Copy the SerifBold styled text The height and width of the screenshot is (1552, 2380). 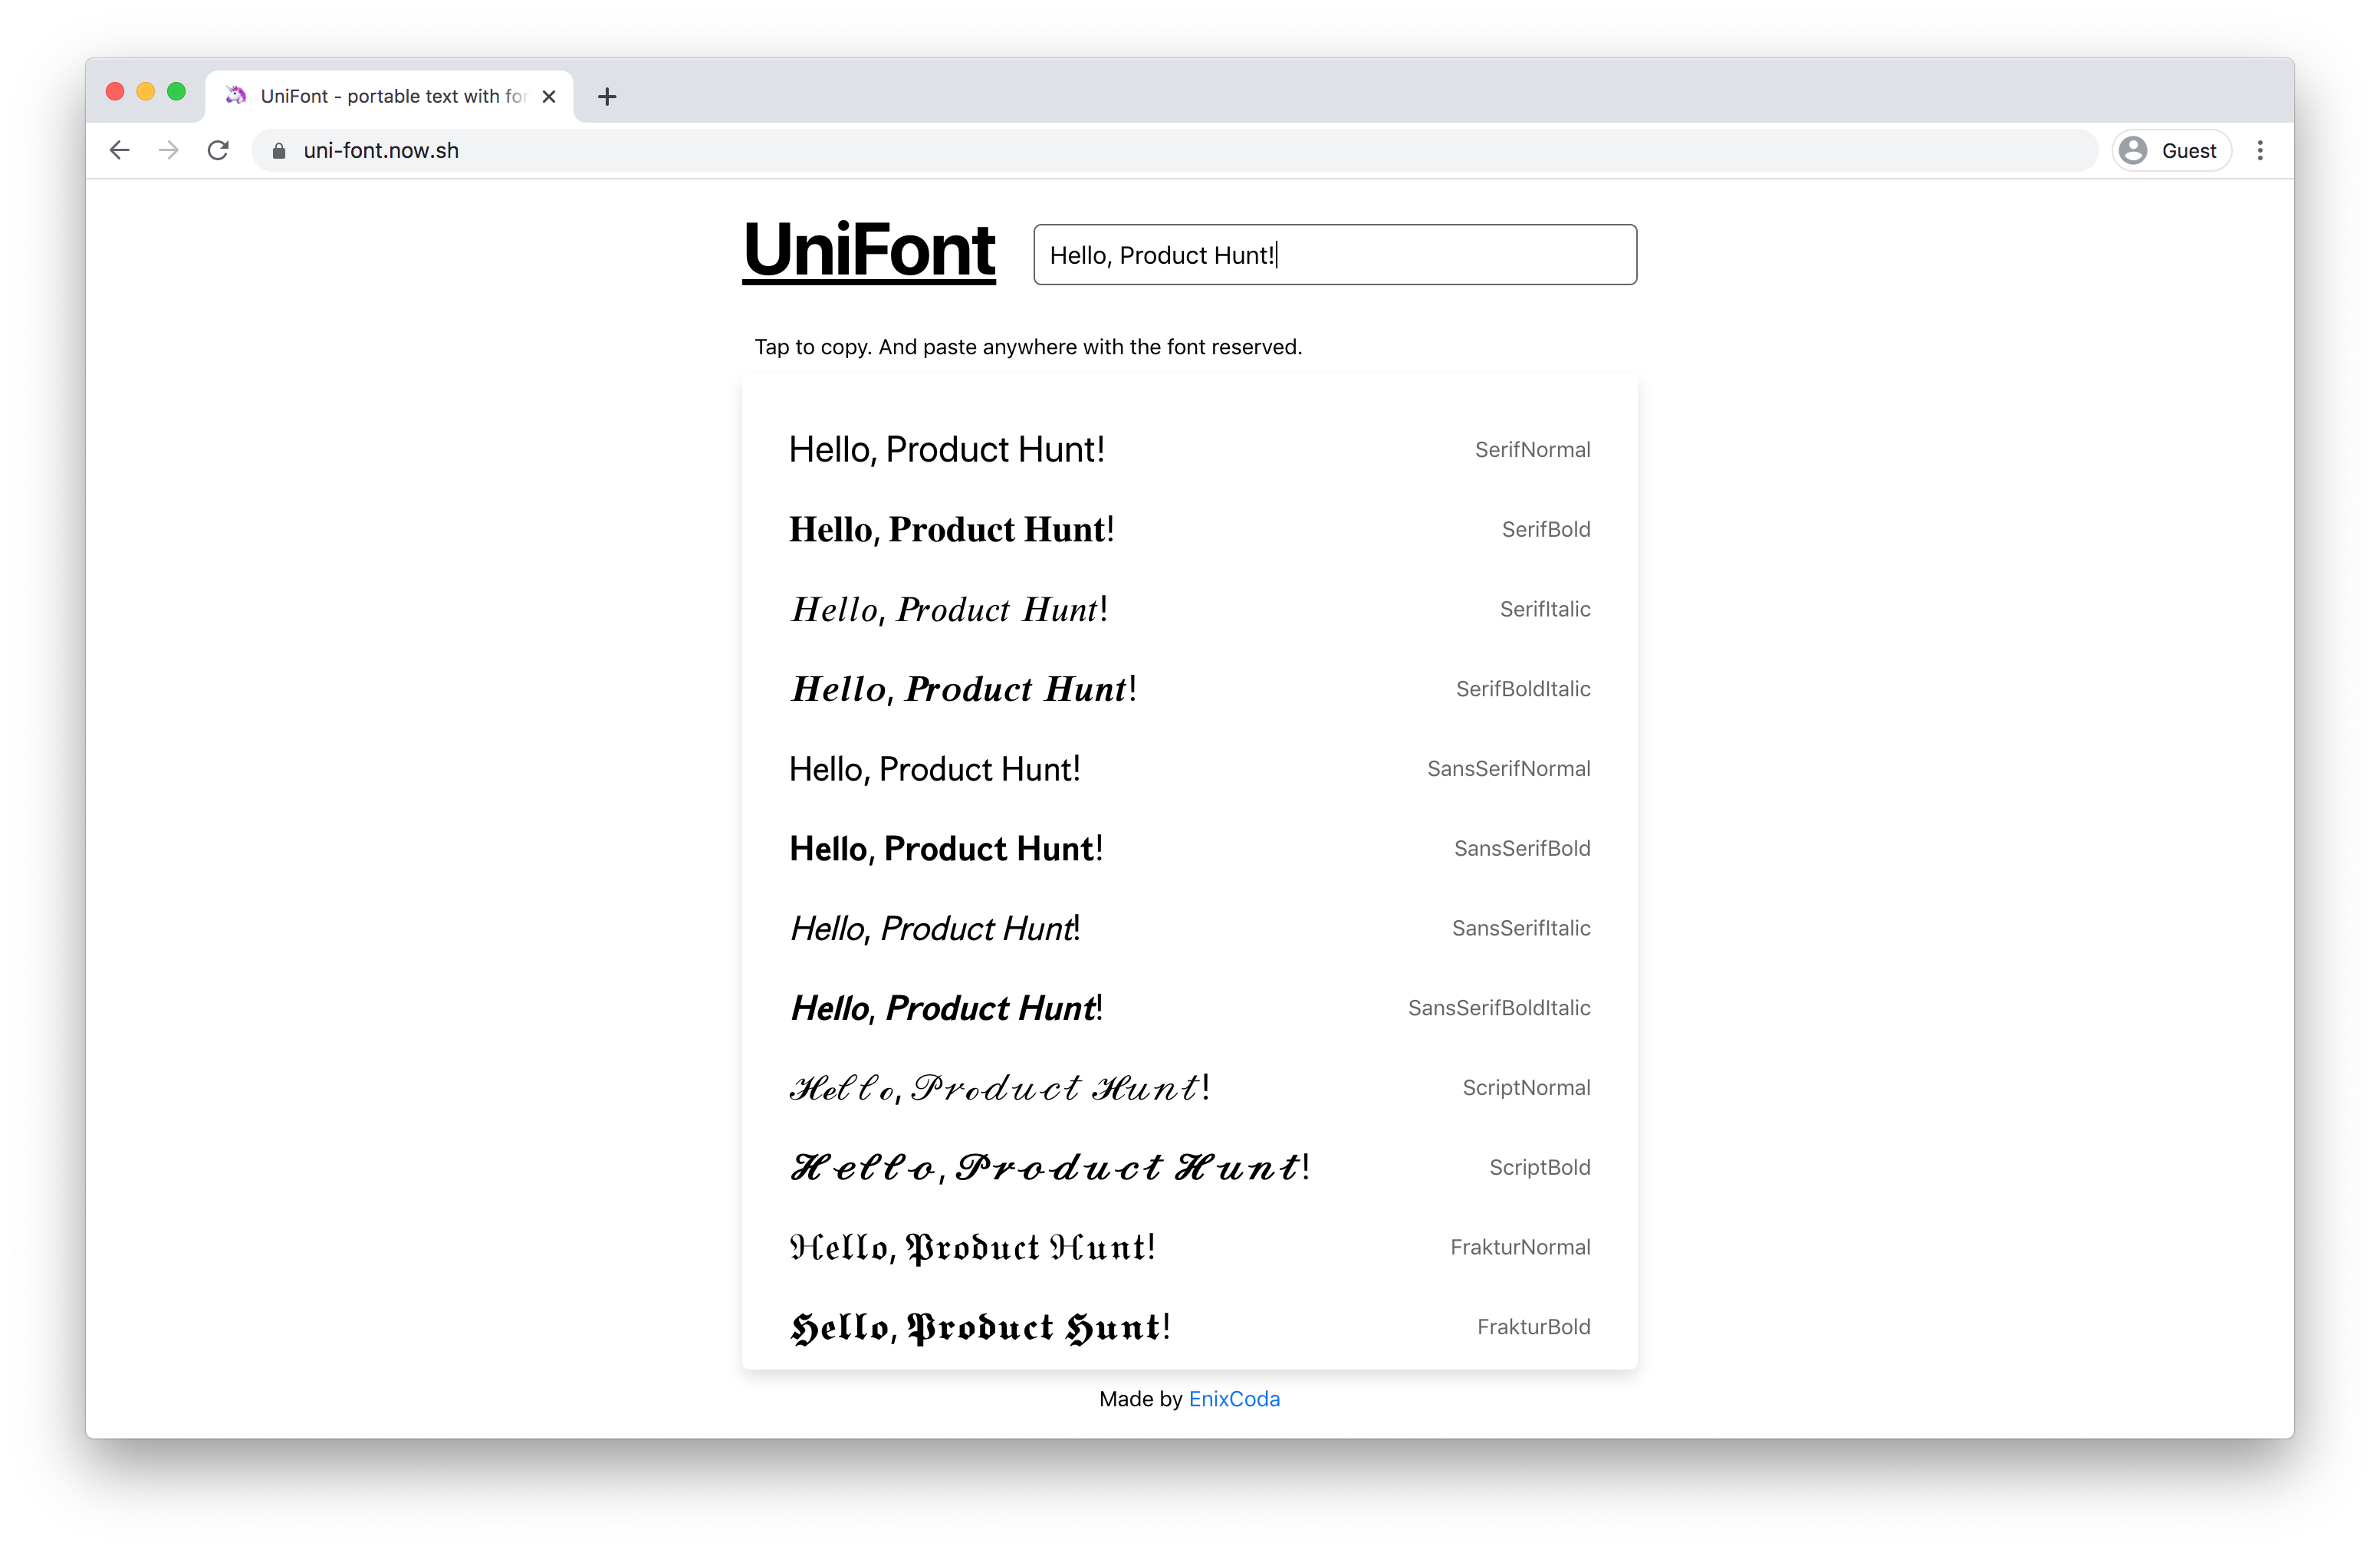(951, 529)
